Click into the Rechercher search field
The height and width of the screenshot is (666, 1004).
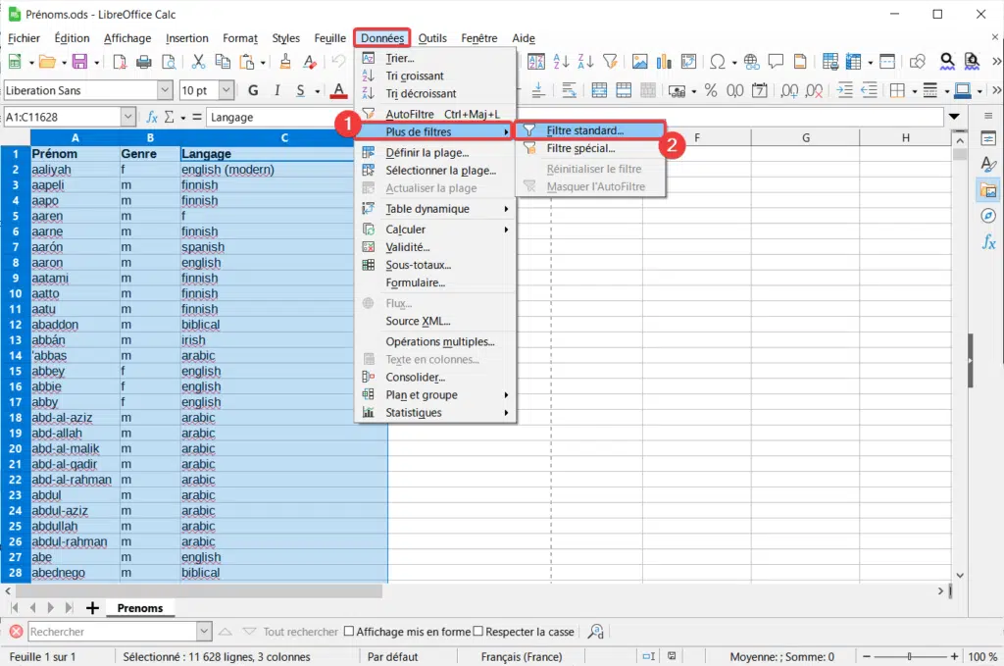click(x=113, y=632)
